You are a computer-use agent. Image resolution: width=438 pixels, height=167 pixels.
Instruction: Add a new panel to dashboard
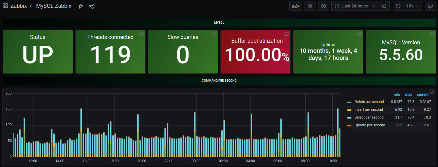point(295,6)
